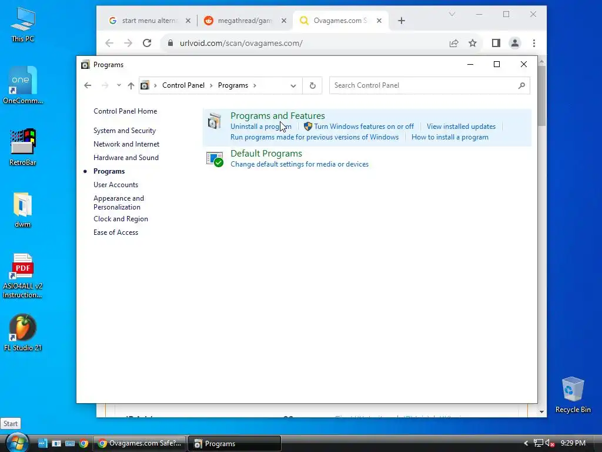The image size is (602, 452).
Task: Expand chevron after Control Panel breadcrumb
Action: pyautogui.click(x=211, y=85)
